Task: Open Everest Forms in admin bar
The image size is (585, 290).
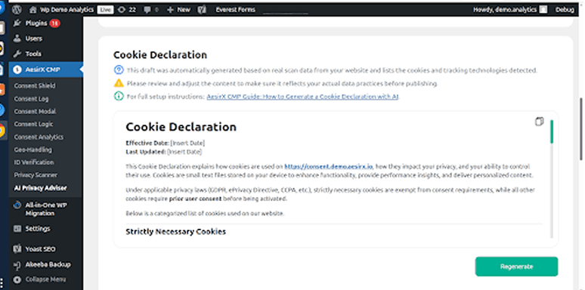Action: pos(235,10)
